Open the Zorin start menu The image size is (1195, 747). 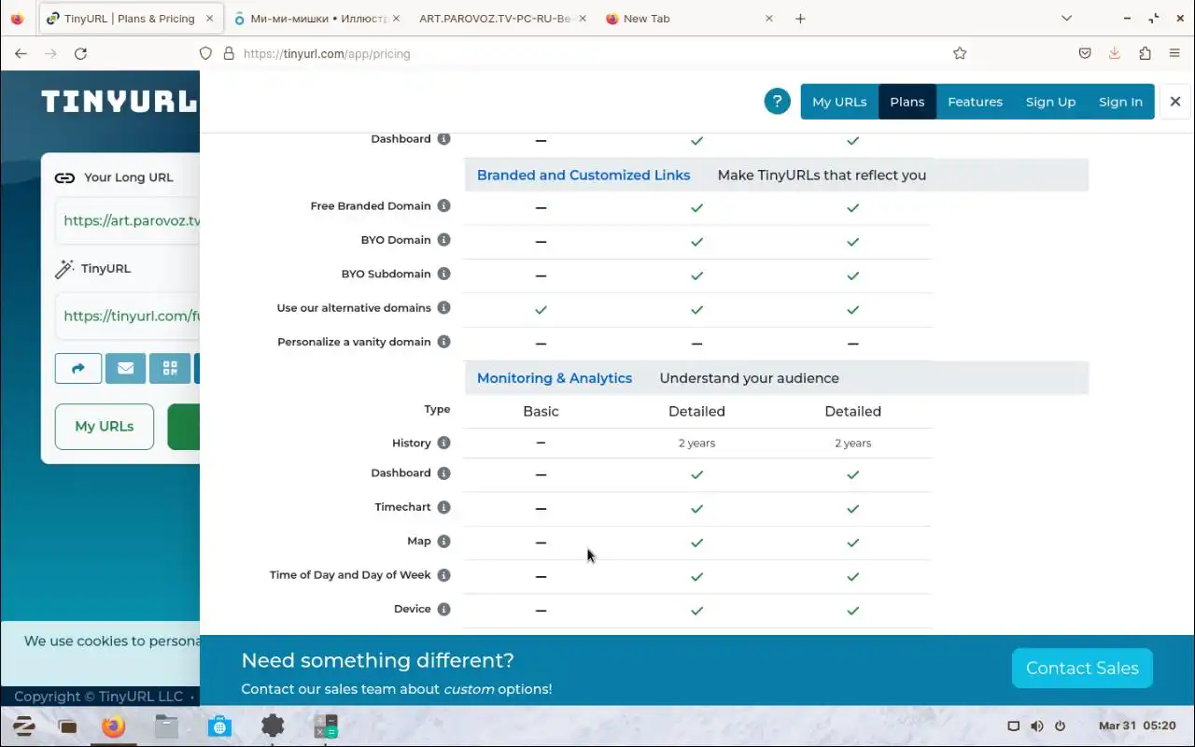coord(23,726)
